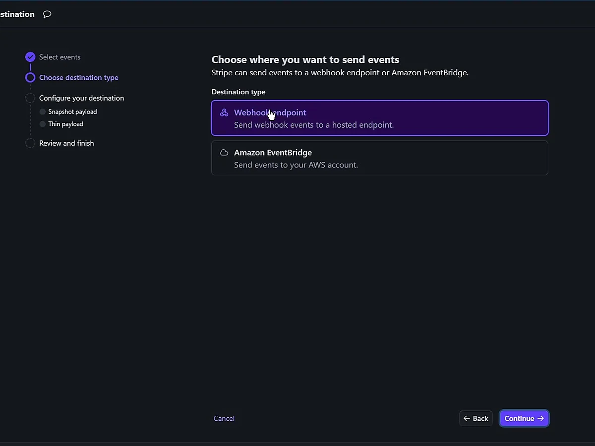Click the Back button
This screenshot has height=446, width=595.
coord(476,418)
